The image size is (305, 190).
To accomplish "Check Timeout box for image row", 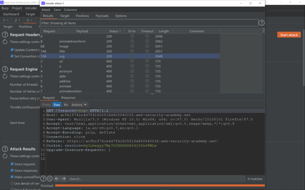I will [x=147, y=46].
